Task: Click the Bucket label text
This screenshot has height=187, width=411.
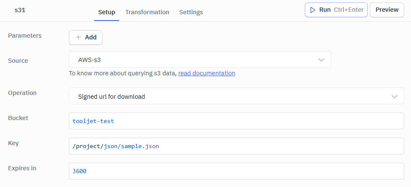Action: [x=18, y=118]
